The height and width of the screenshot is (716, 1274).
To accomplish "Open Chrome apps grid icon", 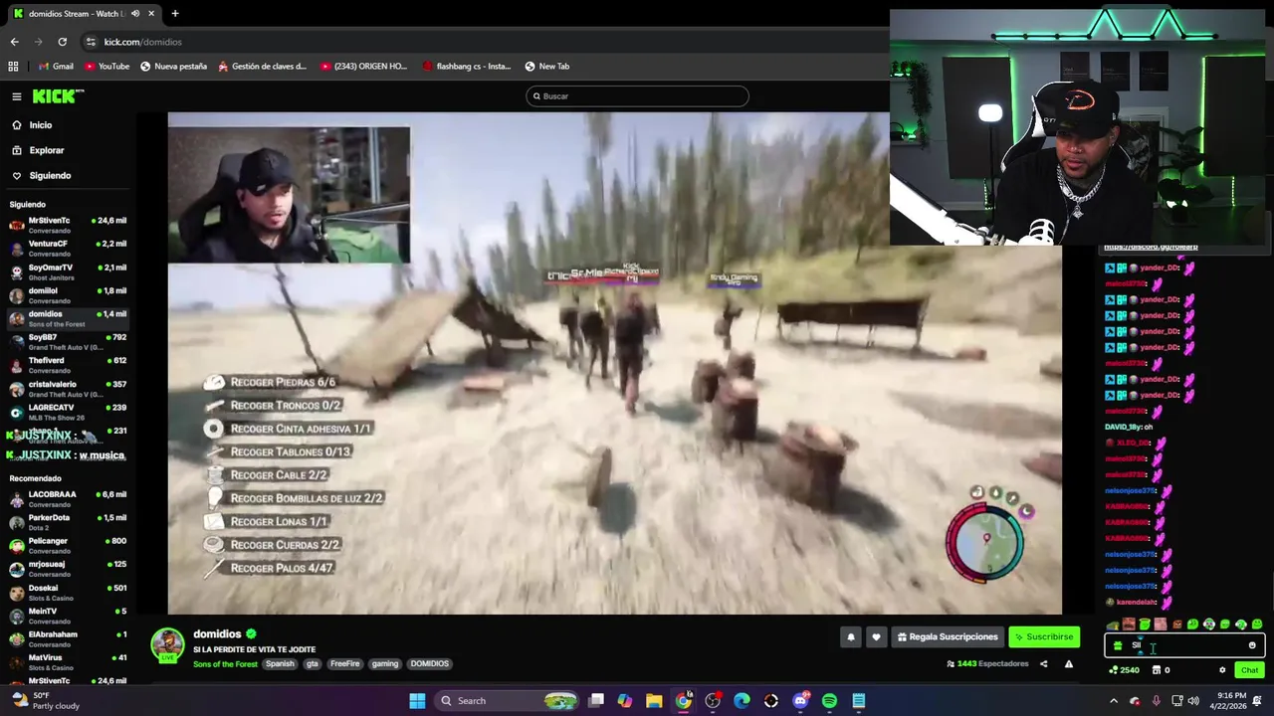I will 13,67.
